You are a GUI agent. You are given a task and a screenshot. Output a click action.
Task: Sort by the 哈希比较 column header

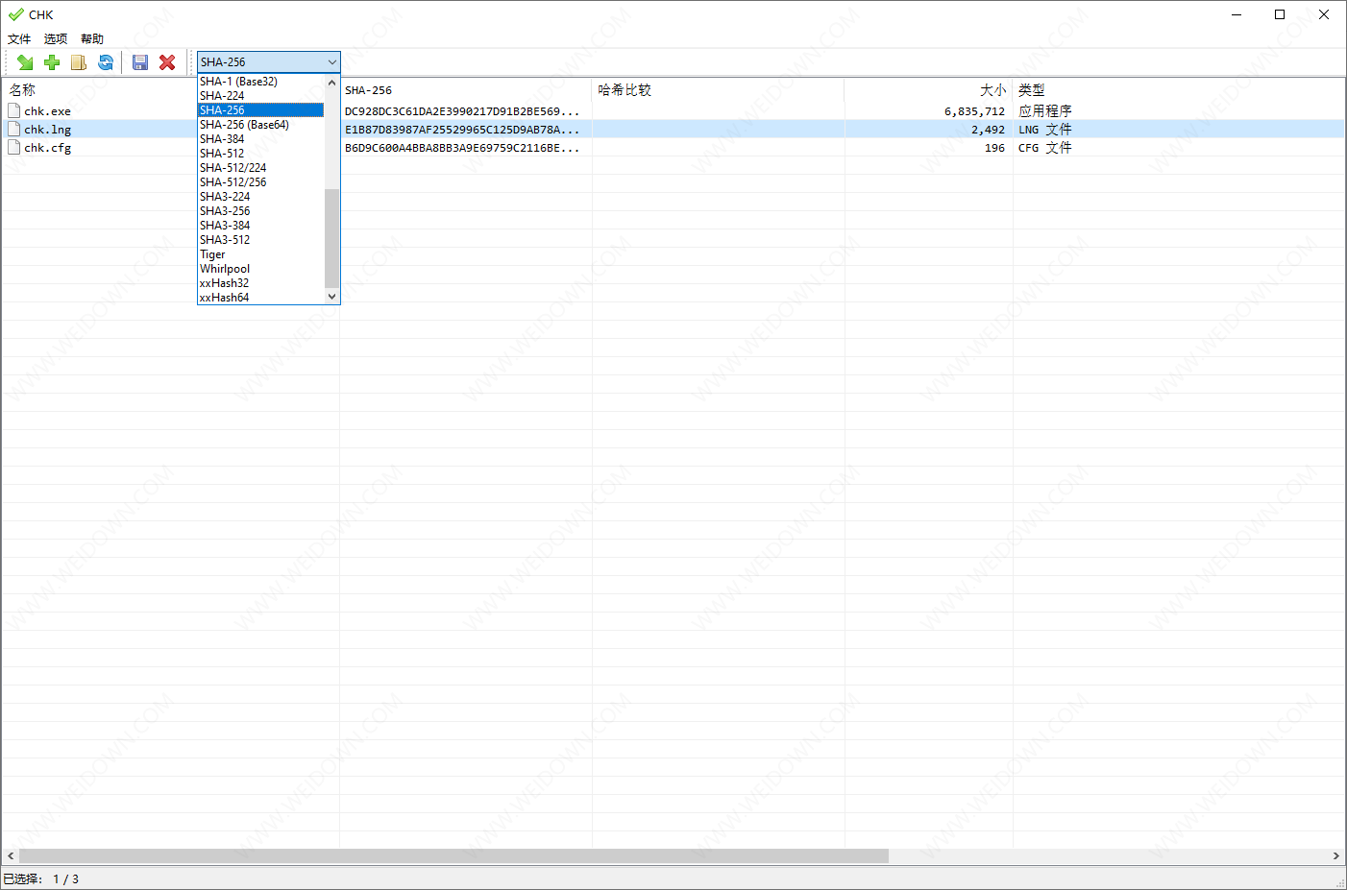[x=719, y=90]
